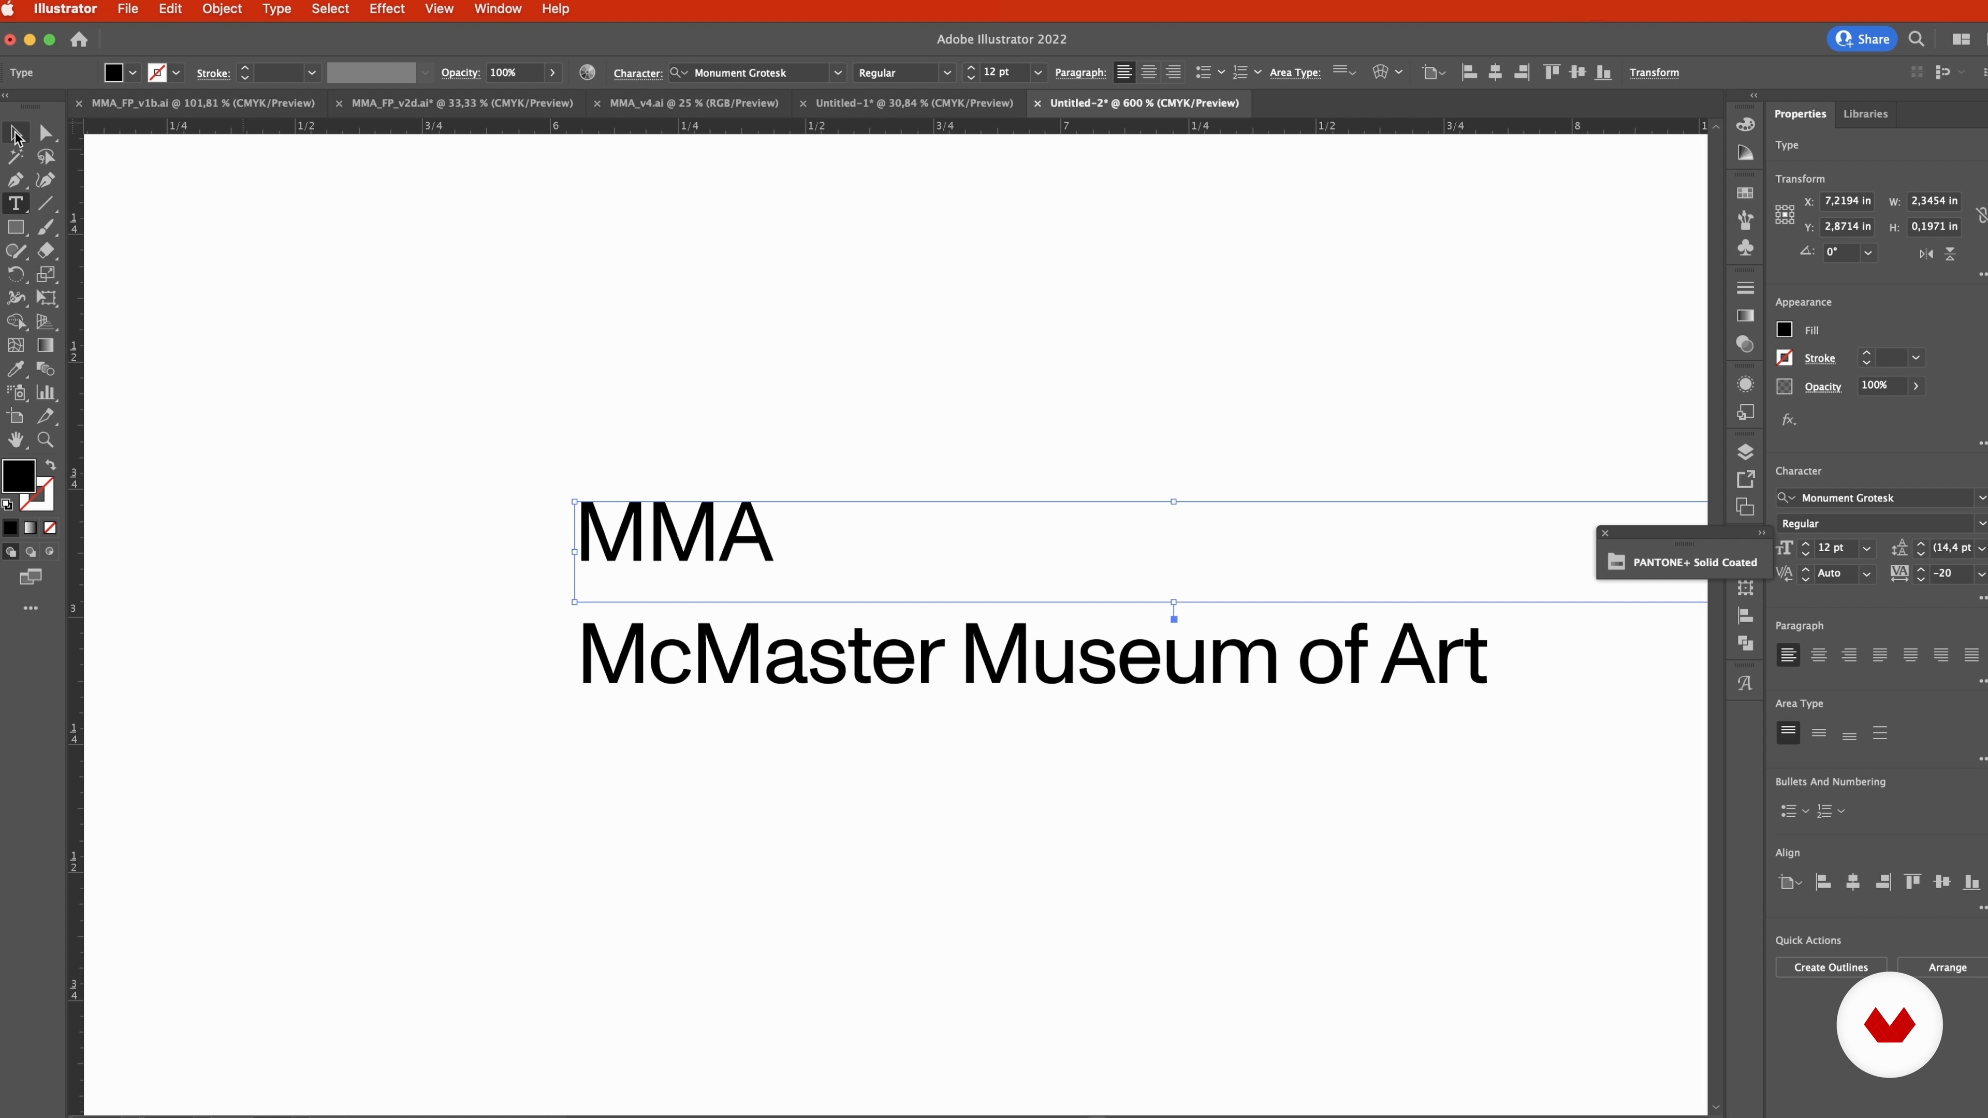Choose justify all lines in Paragraph
The height and width of the screenshot is (1118, 1988).
(1972, 655)
